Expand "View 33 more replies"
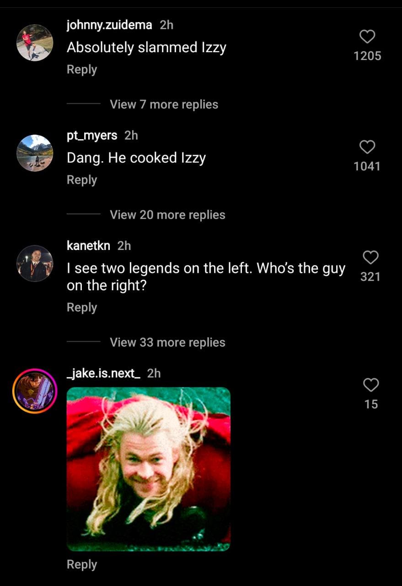The image size is (402, 586). click(x=167, y=342)
